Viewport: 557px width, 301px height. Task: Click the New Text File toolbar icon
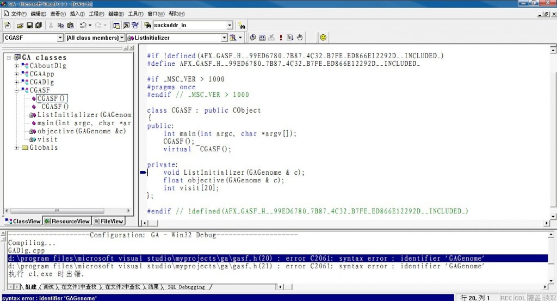[x=8, y=25]
